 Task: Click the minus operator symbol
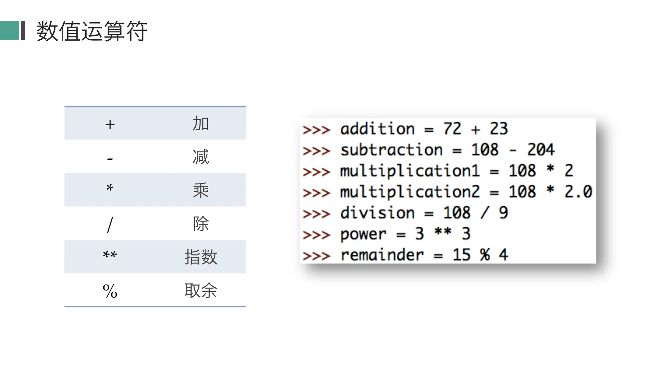click(x=110, y=159)
